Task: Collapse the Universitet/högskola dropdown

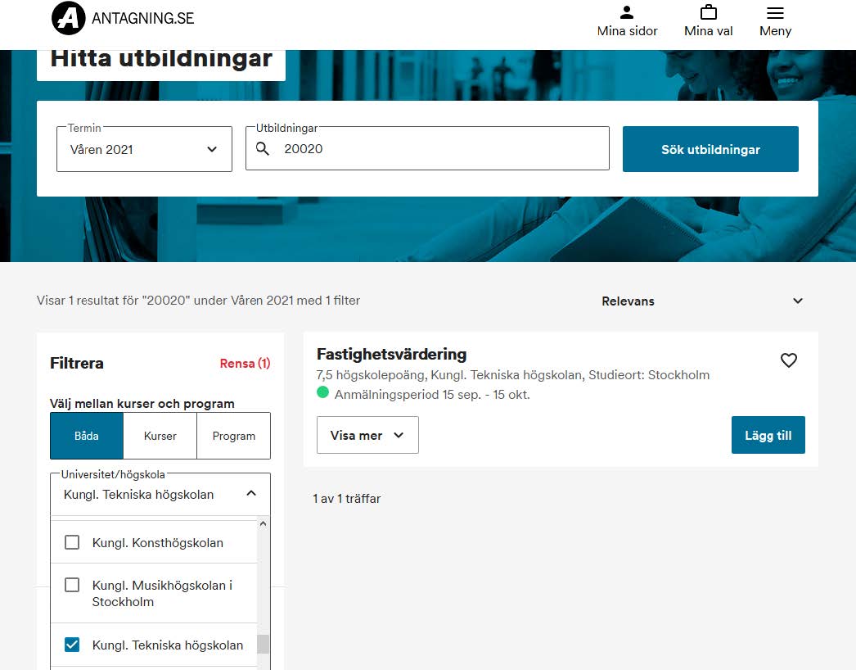Action: [x=251, y=494]
